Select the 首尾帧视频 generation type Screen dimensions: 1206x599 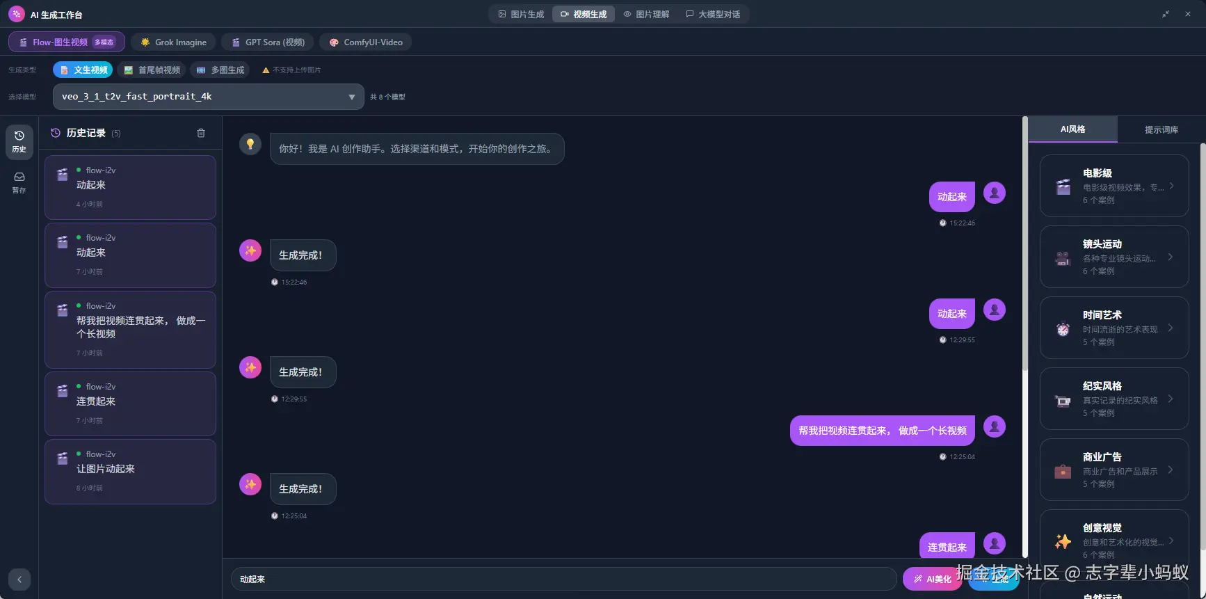tap(152, 70)
